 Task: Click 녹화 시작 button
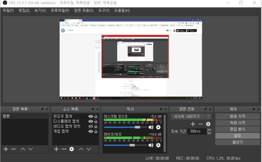(238, 123)
